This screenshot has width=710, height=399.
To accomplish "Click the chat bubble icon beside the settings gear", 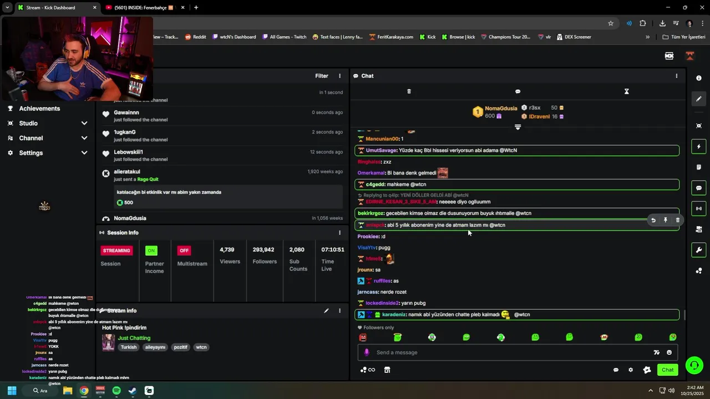I will (x=616, y=370).
